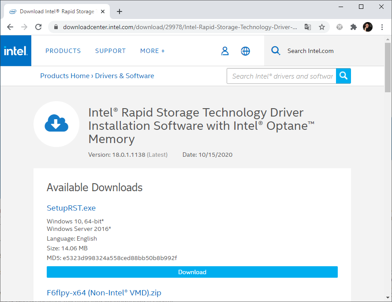Open the Chrome three-dot menu
Image resolution: width=392 pixels, height=302 pixels.
coord(382,27)
